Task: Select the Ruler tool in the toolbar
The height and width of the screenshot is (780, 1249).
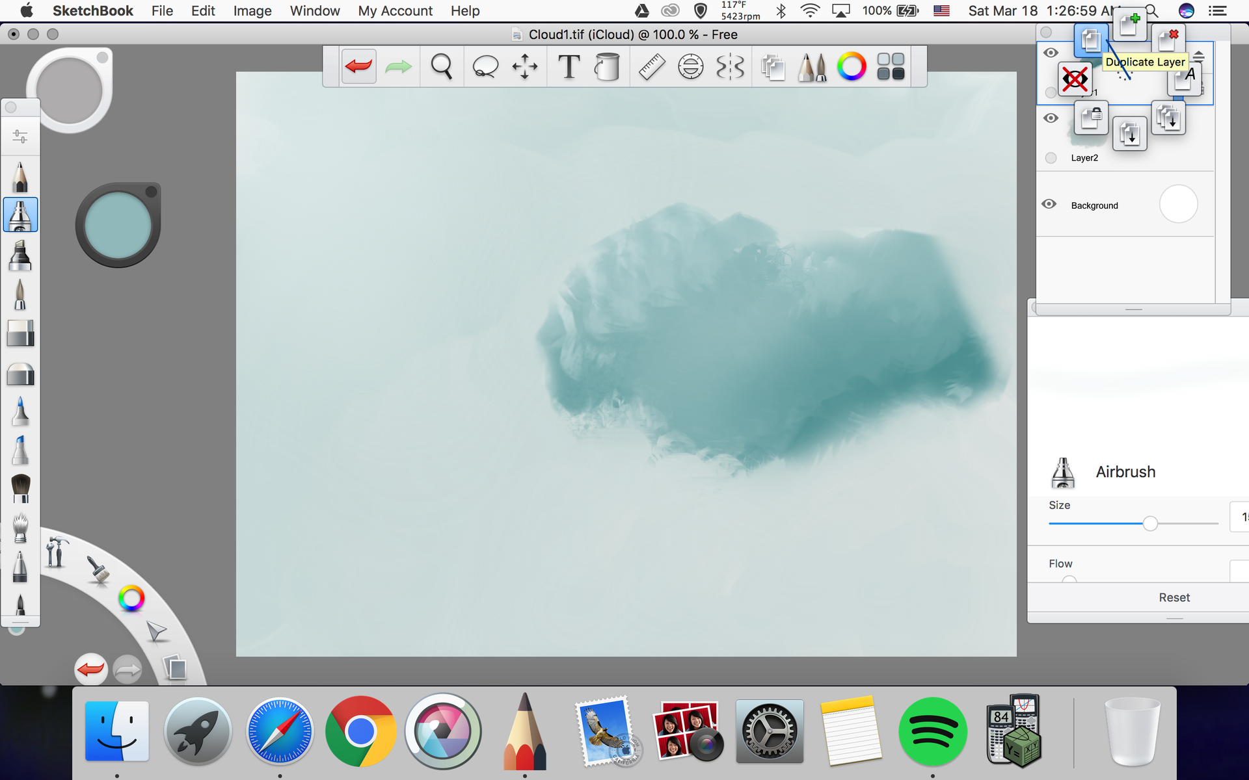Action: pos(651,66)
